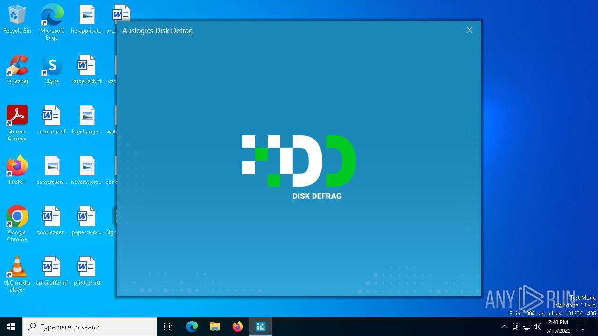Open the network status tray icon
This screenshot has width=598, height=336.
click(x=527, y=327)
